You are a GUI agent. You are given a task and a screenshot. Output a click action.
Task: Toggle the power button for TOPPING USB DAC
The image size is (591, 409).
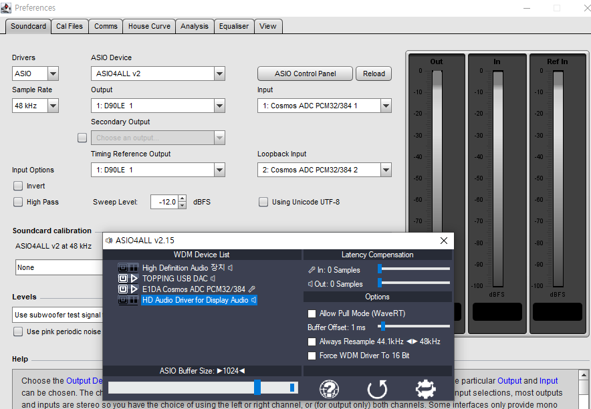pos(123,279)
